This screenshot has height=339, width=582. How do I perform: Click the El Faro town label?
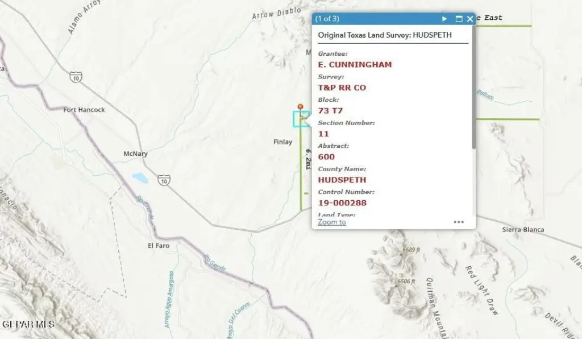(159, 246)
